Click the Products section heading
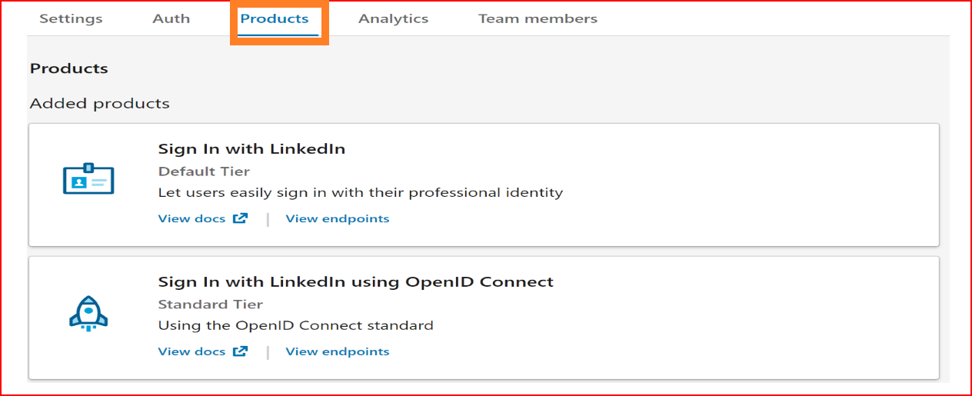The height and width of the screenshot is (396, 972). click(x=69, y=68)
